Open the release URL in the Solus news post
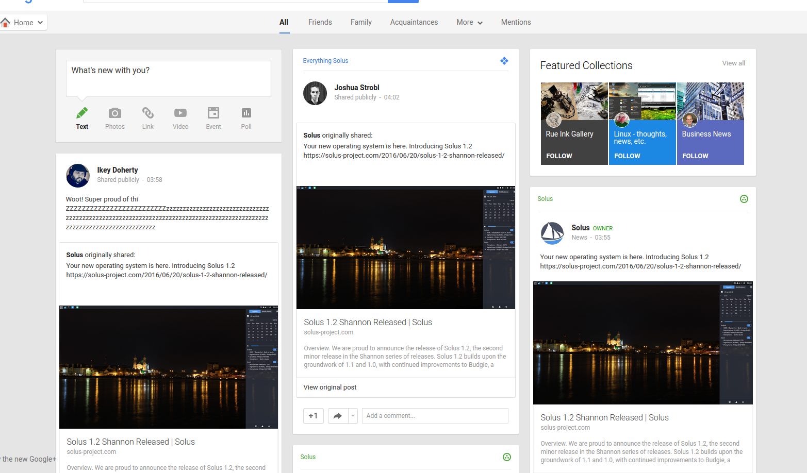This screenshot has height=473, width=807. 640,266
